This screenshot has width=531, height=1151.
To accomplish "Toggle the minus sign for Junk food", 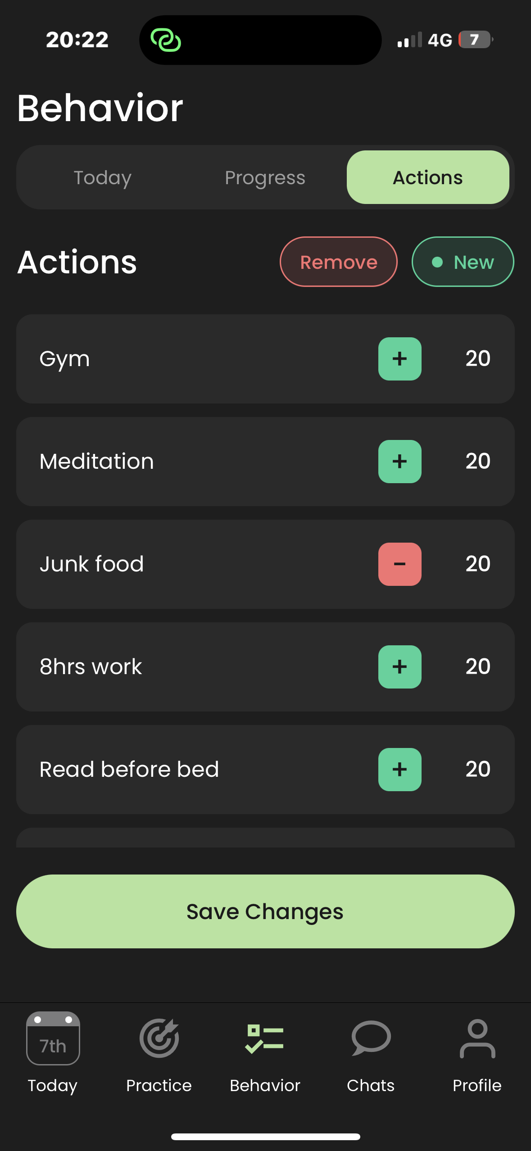I will (399, 564).
